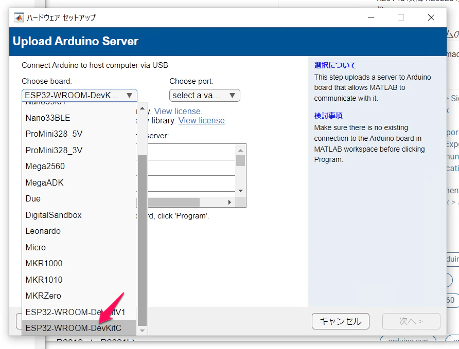Choose Micro board option
The height and width of the screenshot is (349, 459).
click(79, 247)
